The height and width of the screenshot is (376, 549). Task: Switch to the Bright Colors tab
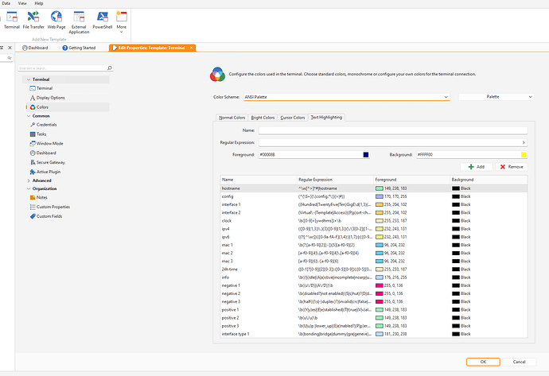[x=263, y=118]
